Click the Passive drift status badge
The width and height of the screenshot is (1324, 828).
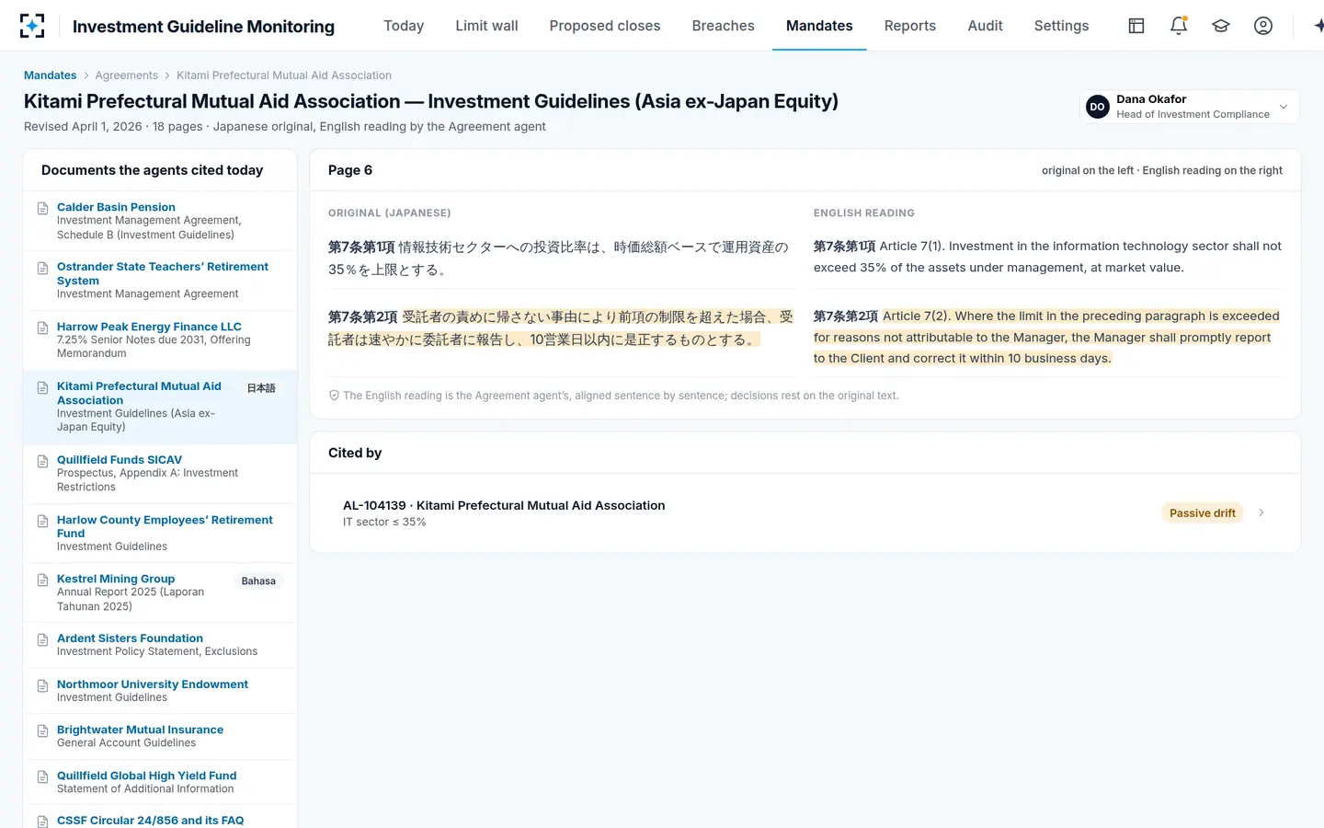(1202, 513)
